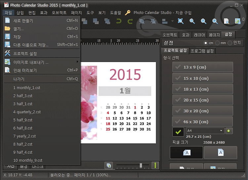Open the 삽입 menu

pos(20,13)
